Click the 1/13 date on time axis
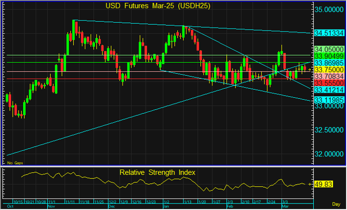 [x=188, y=202]
